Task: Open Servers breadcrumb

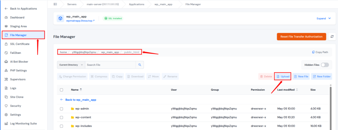Action: click(72, 4)
